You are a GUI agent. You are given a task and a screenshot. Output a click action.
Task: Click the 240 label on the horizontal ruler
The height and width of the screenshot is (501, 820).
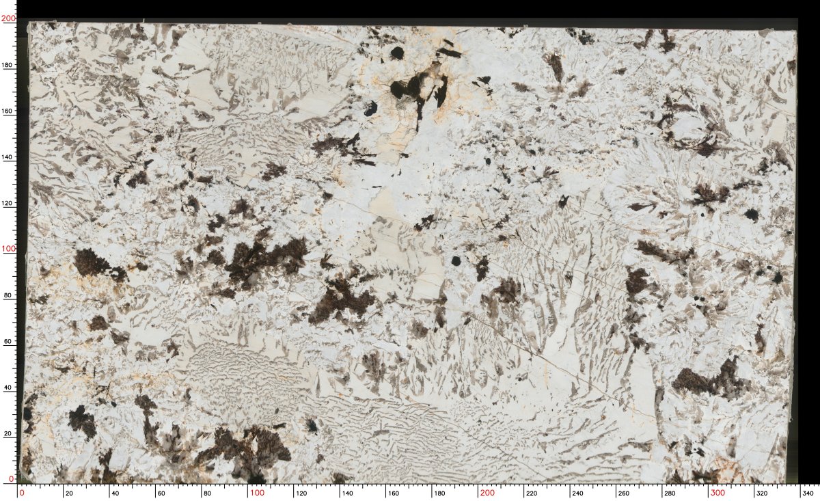point(577,493)
